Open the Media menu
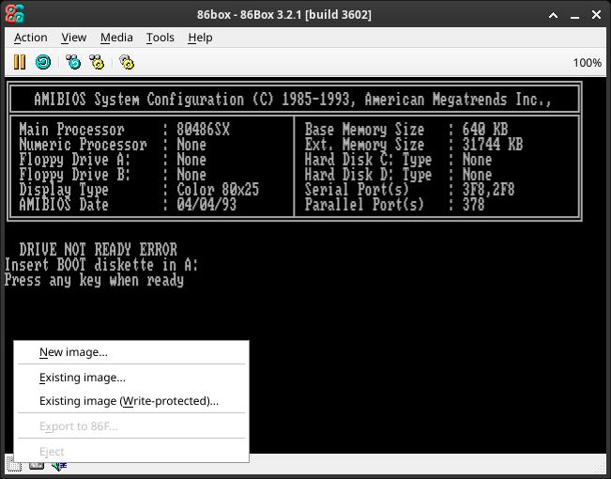 click(116, 38)
